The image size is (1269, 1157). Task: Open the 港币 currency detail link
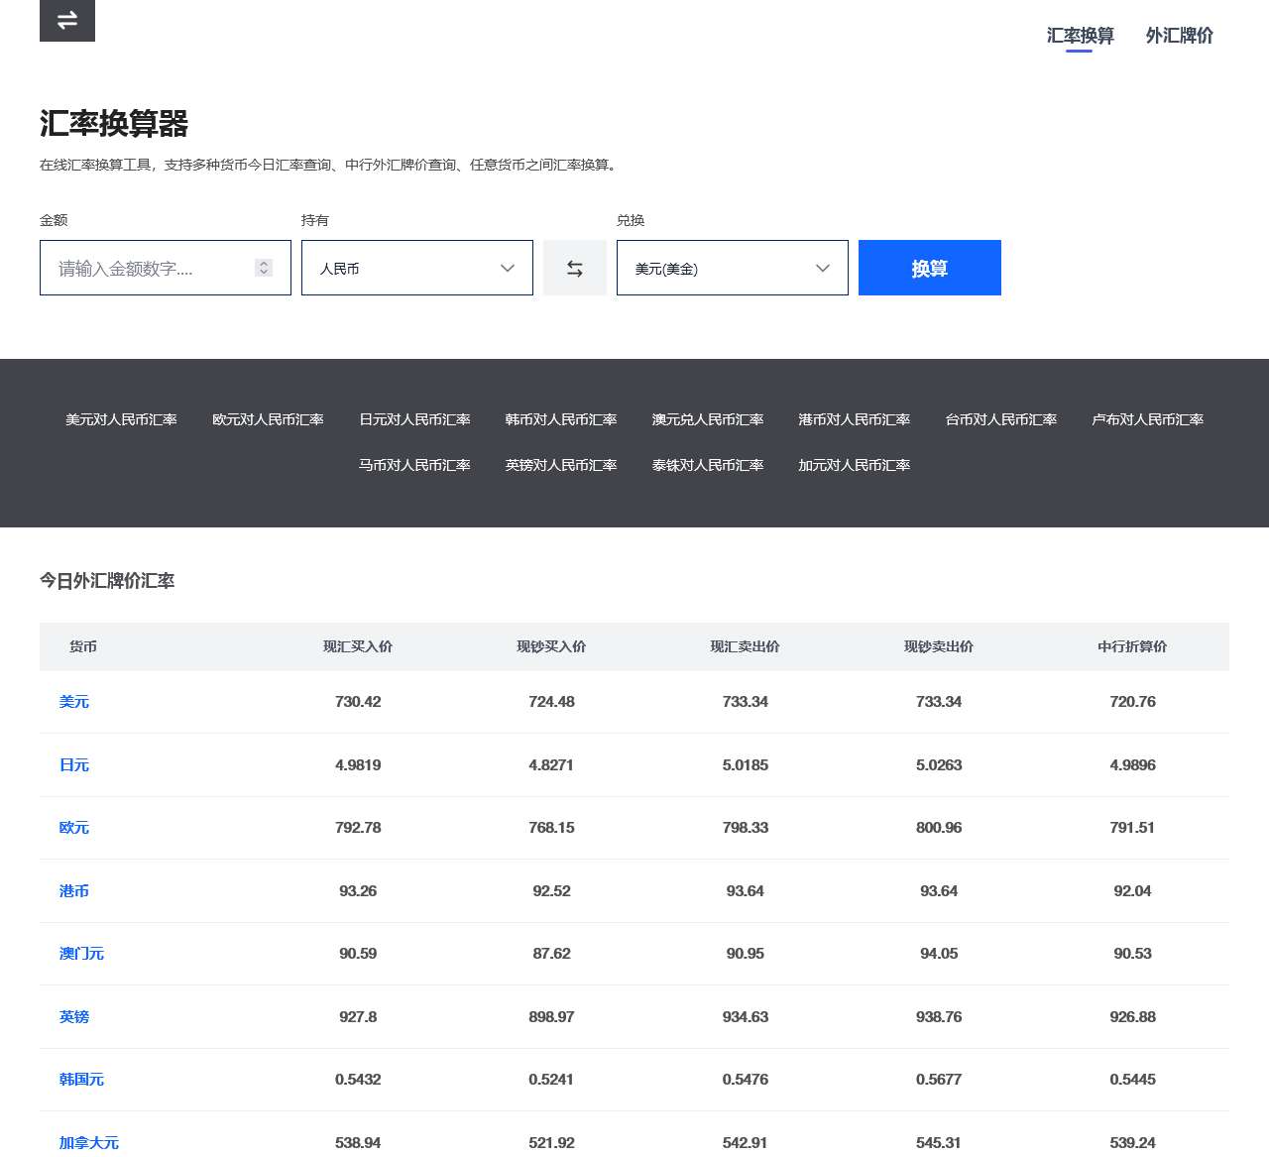click(73, 891)
